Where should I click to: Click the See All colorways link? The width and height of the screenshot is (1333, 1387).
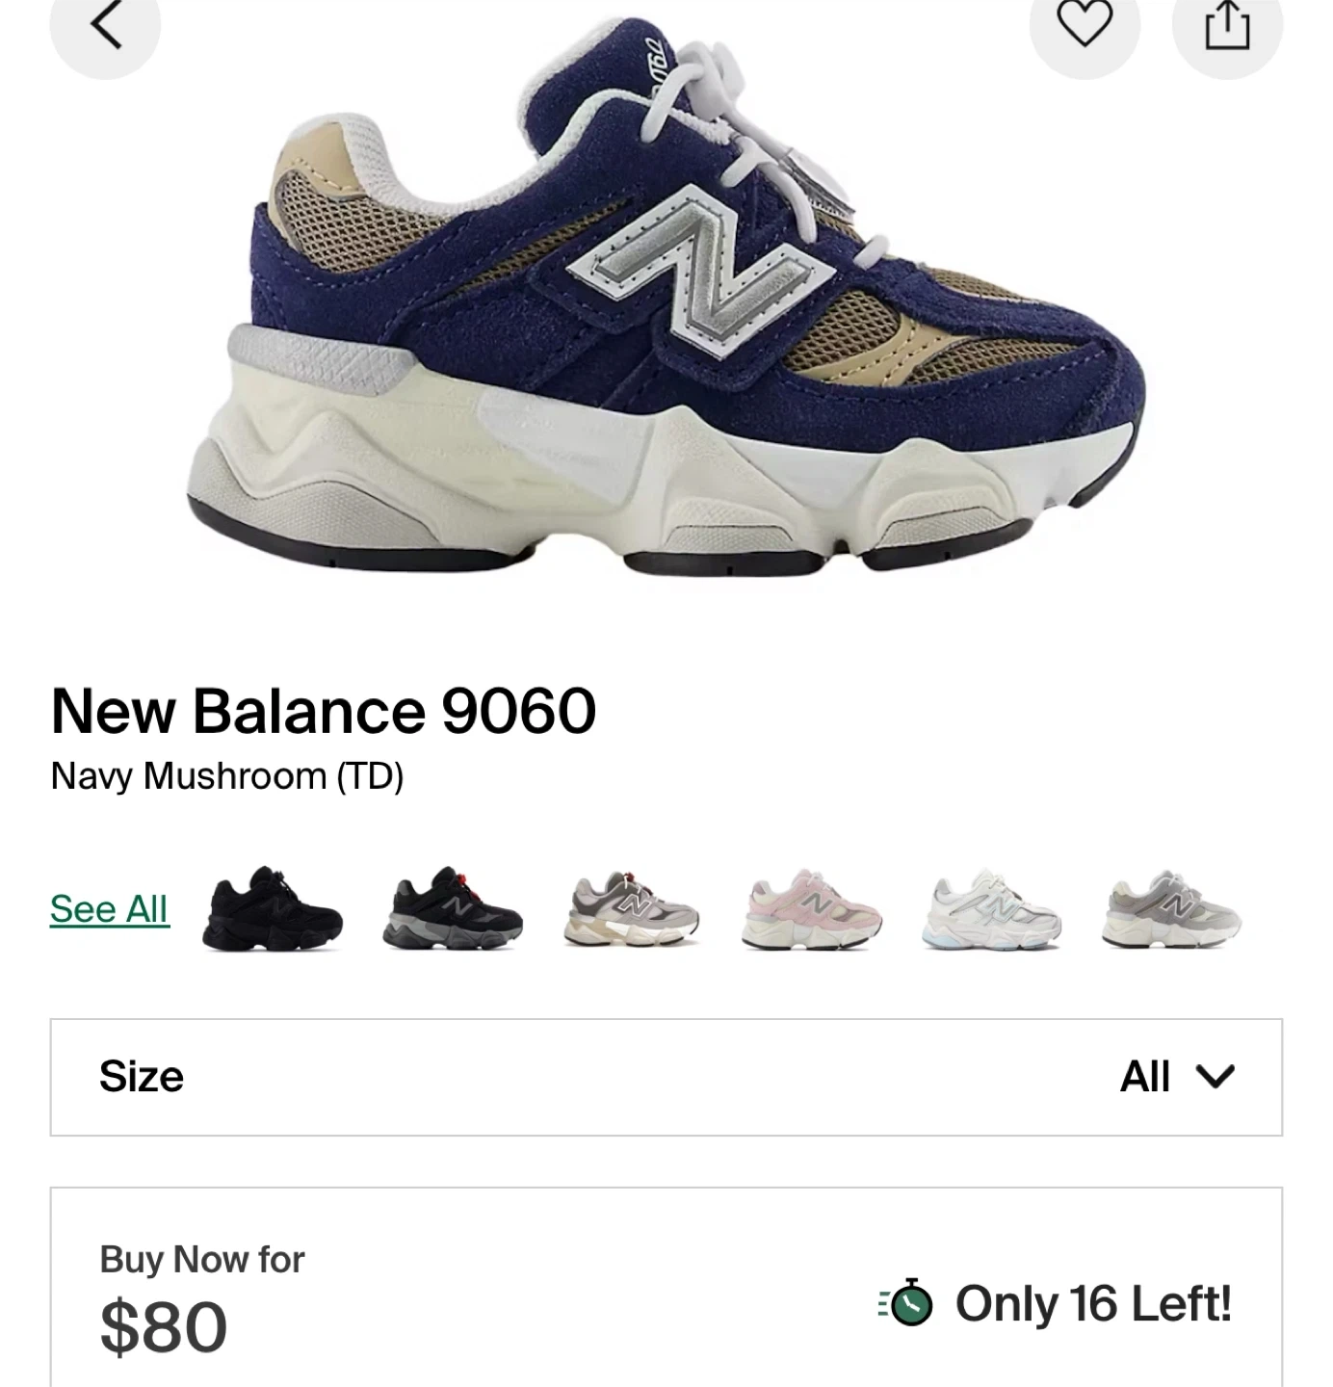(x=110, y=908)
